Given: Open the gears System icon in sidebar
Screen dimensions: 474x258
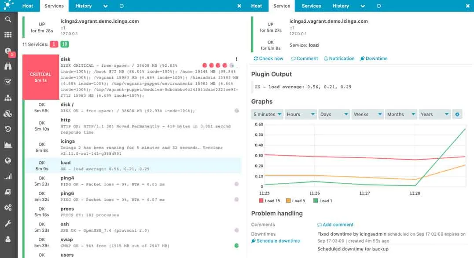Looking at the screenshot, I should (8, 207).
